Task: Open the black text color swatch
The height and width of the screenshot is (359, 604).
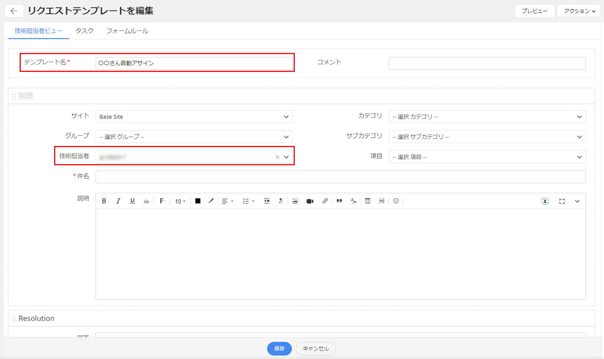Action: 198,201
